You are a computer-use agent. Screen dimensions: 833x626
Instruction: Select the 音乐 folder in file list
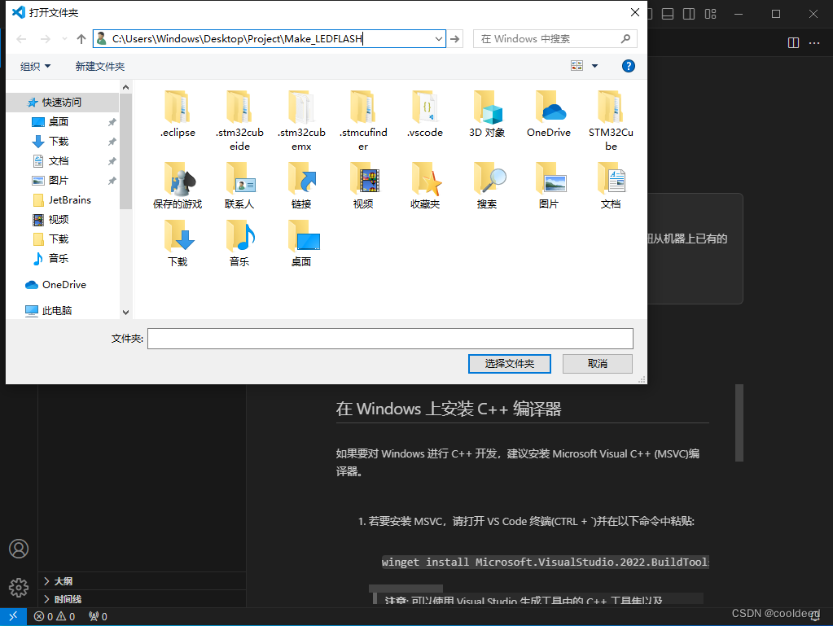[239, 243]
